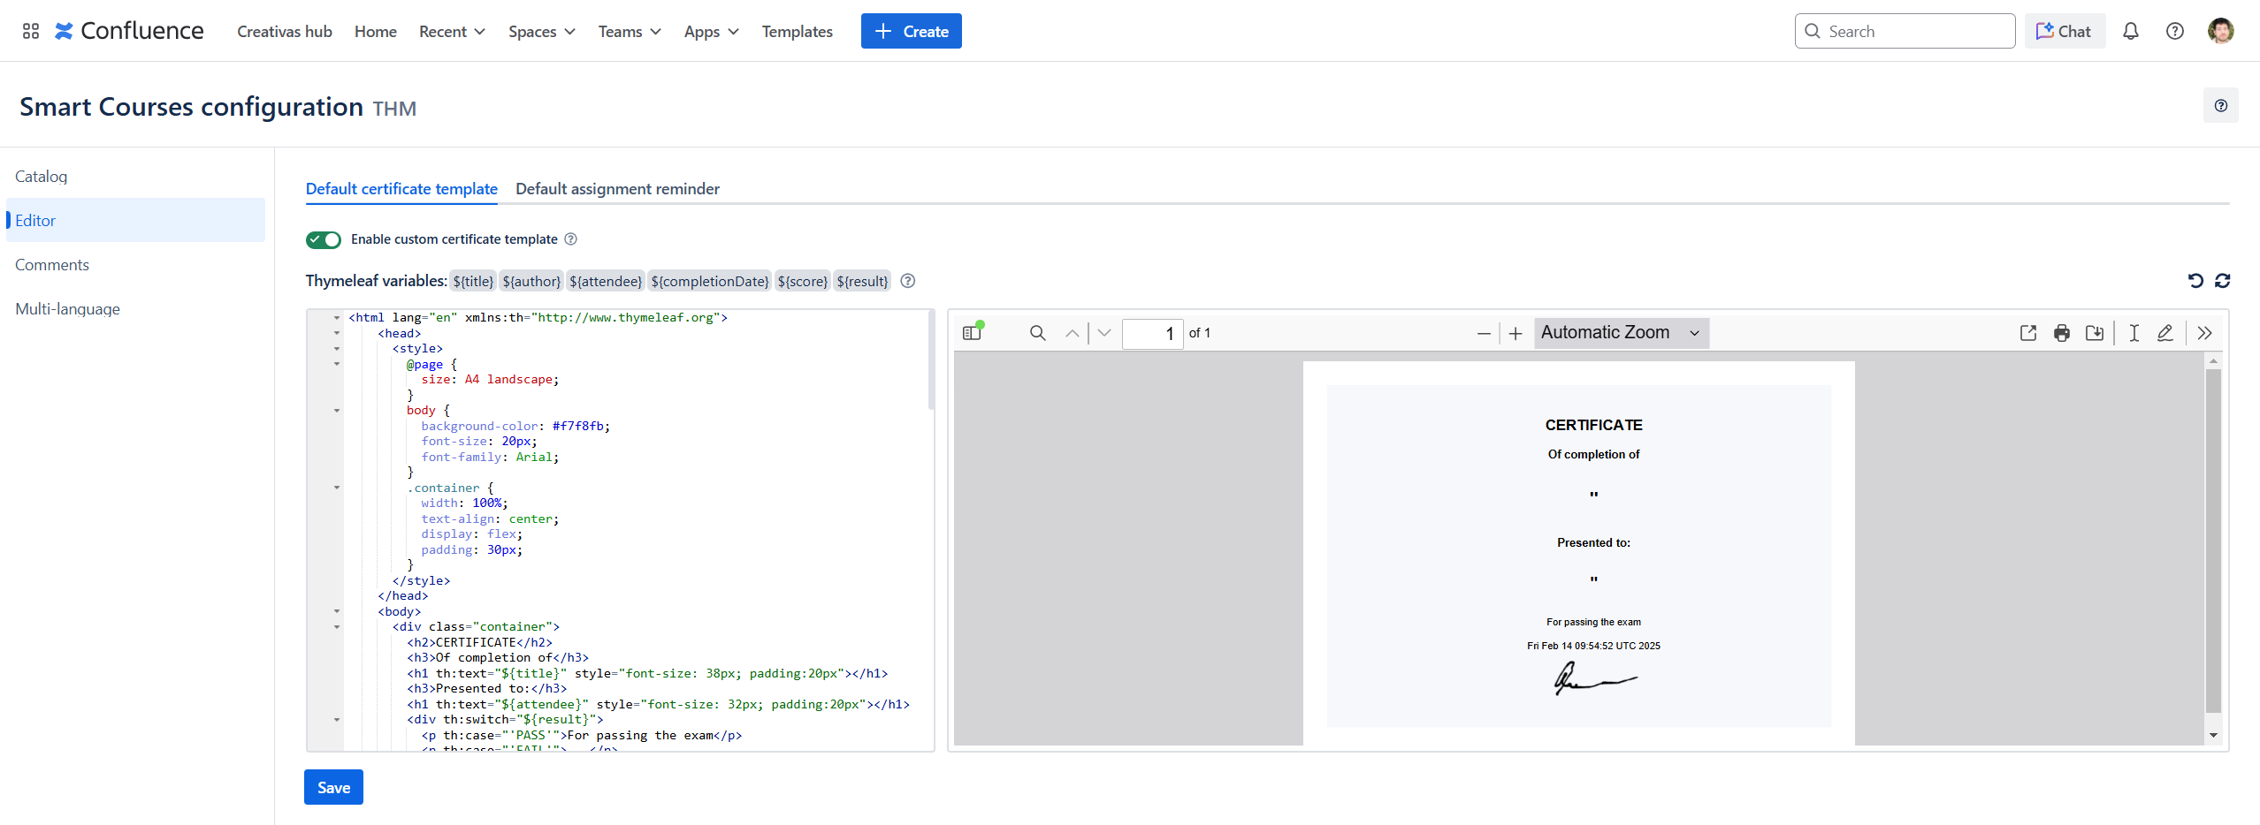Select the PDF draw annotation tool

2165,333
